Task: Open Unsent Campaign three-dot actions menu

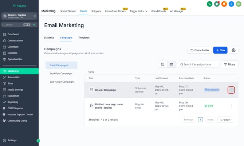Action: pyautogui.click(x=231, y=90)
